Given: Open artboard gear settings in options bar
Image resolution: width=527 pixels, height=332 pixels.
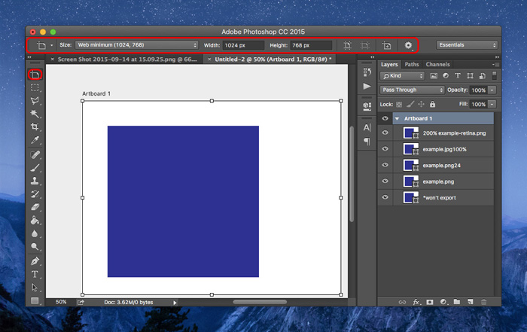Looking at the screenshot, I should click(409, 45).
